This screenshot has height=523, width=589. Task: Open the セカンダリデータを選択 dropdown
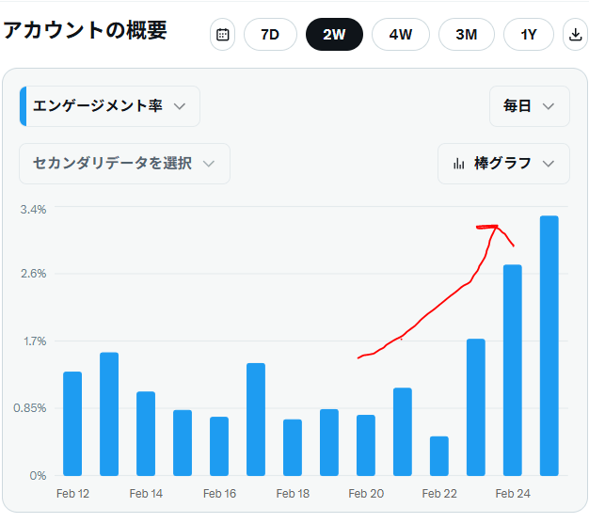(124, 164)
